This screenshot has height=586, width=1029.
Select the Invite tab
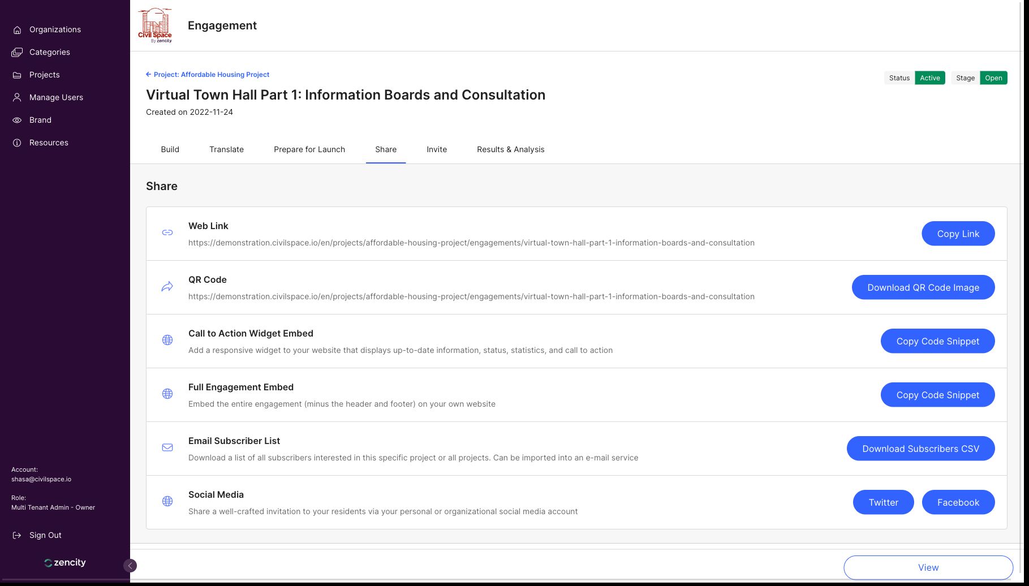[437, 149]
